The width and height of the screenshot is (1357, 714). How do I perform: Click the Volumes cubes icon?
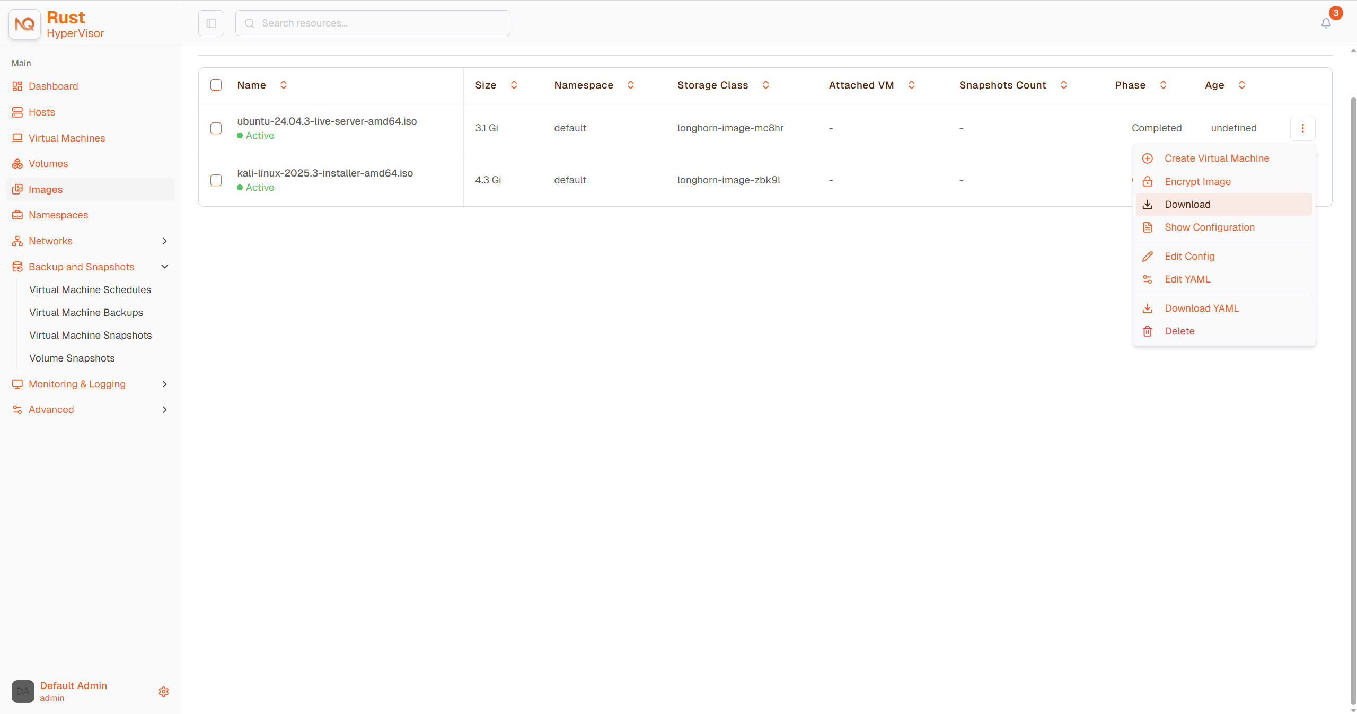[x=17, y=164]
